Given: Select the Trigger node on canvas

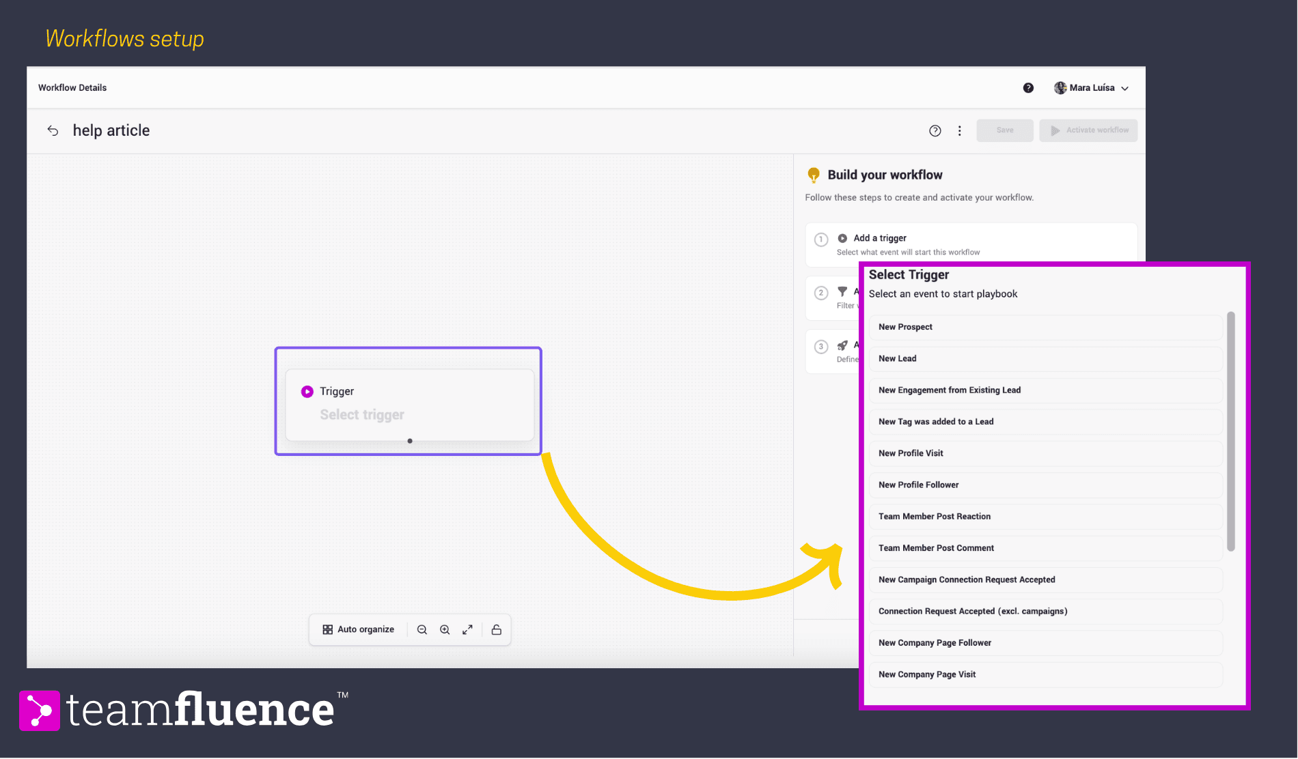Looking at the screenshot, I should point(409,404).
